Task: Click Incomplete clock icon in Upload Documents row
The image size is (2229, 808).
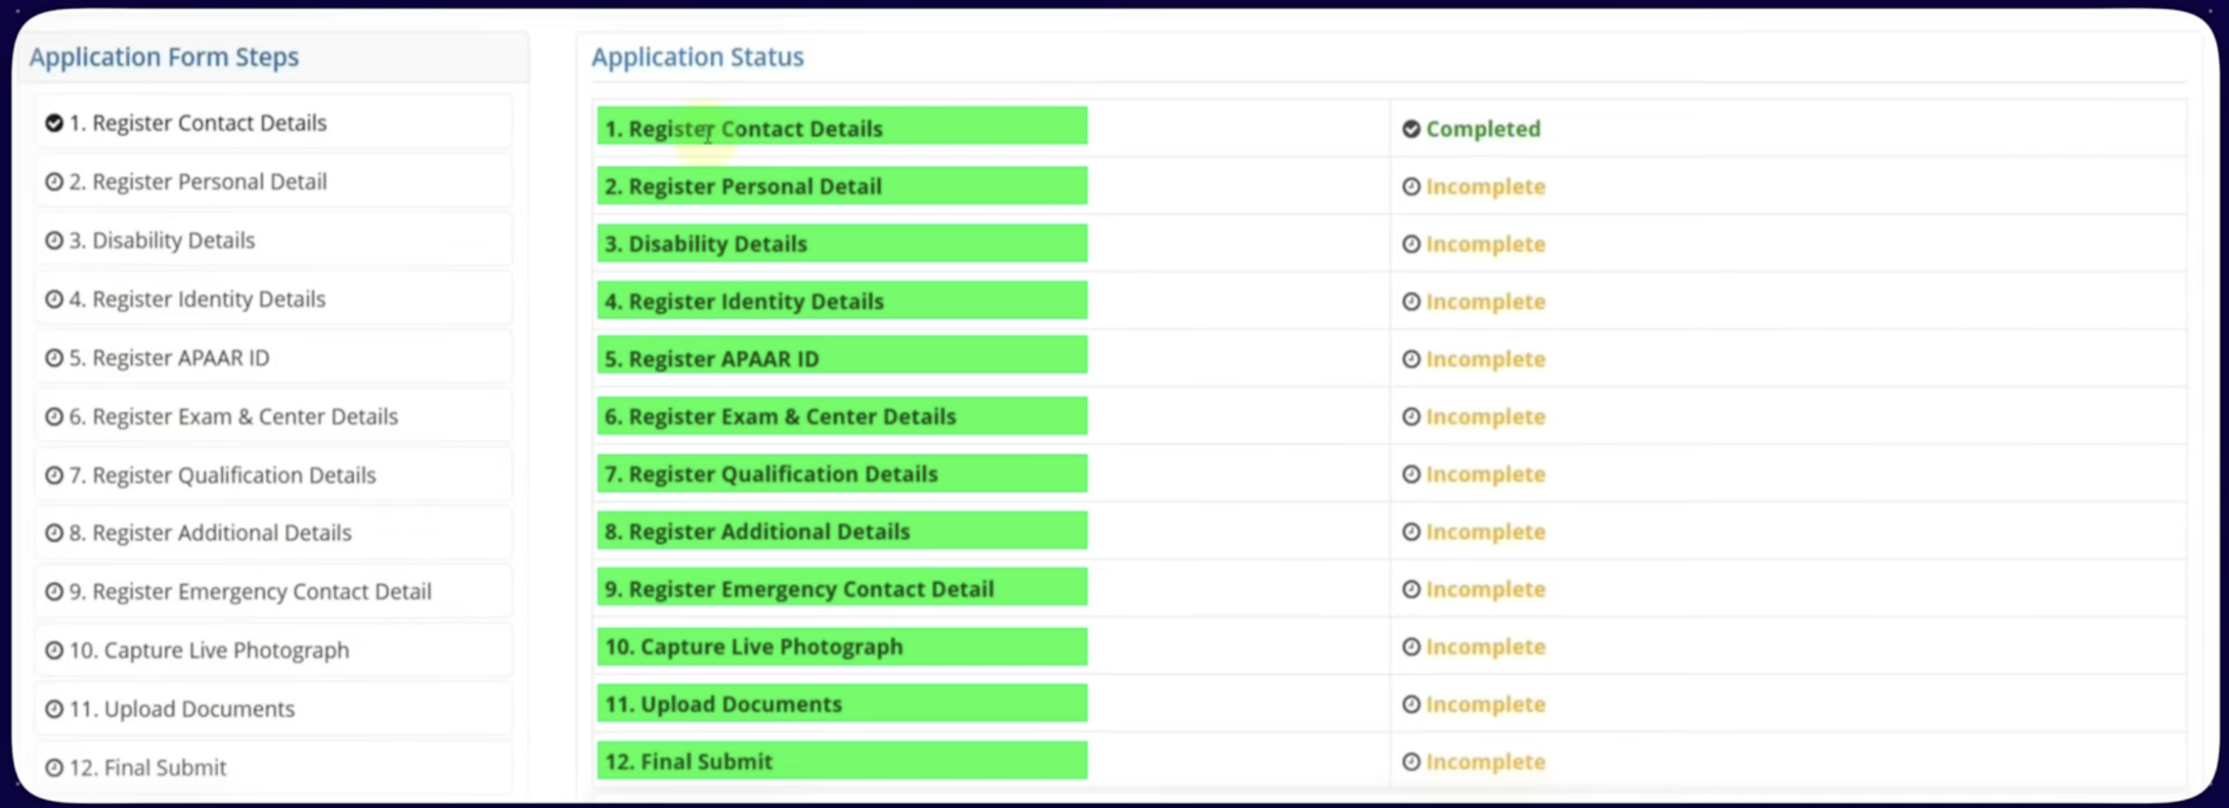Action: click(1411, 704)
